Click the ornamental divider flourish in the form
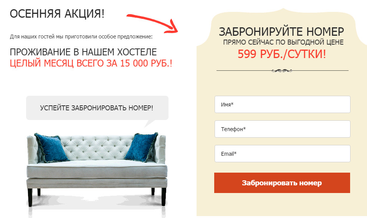 tap(282, 71)
